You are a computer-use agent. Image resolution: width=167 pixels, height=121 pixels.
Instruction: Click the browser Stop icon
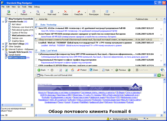[x=60, y=70]
